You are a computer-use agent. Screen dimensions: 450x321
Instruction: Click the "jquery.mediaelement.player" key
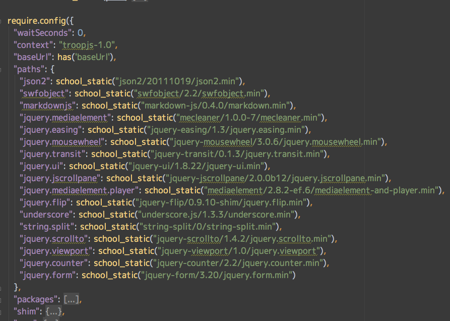point(79,190)
